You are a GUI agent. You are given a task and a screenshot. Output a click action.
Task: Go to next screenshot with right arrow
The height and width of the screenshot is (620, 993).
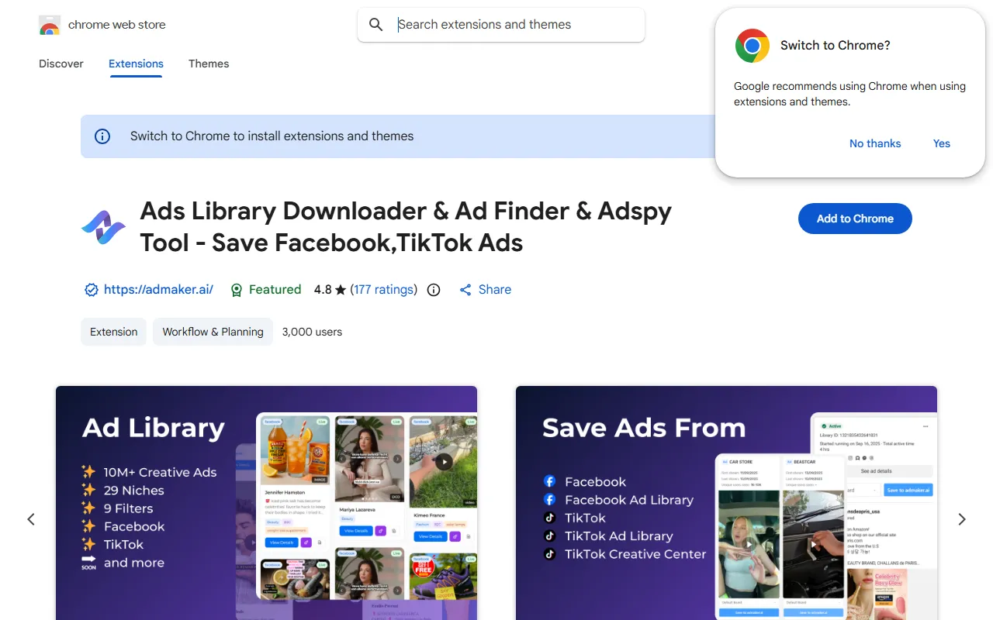click(961, 519)
